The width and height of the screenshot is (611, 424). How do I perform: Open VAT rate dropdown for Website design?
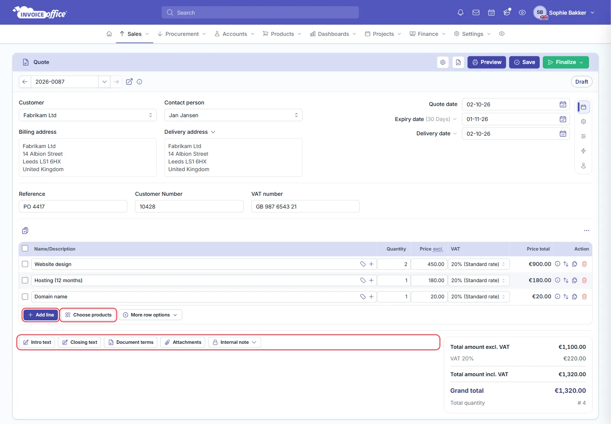click(478, 264)
